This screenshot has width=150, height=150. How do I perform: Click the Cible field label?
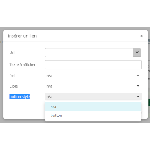pos(13,86)
